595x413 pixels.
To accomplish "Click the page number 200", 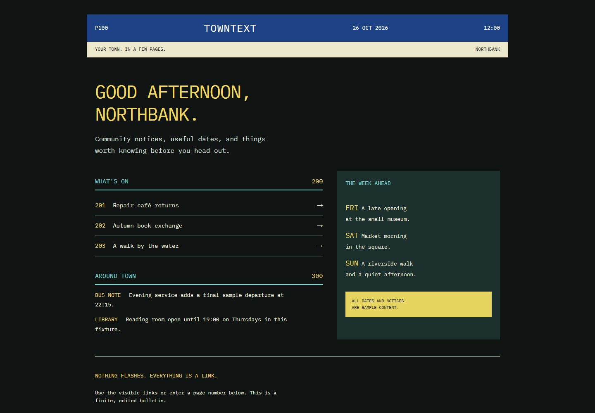I will pos(317,181).
